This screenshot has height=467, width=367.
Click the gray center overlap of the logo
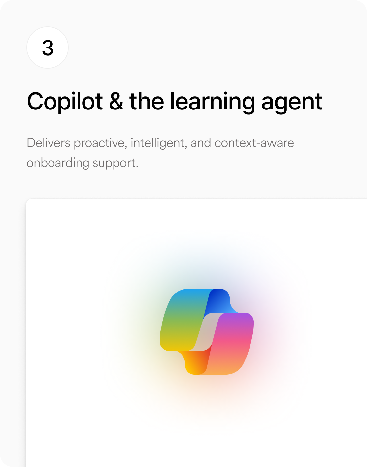coord(208,332)
